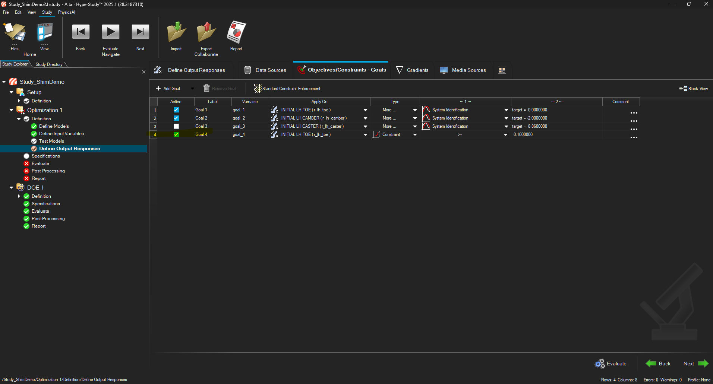Click the Standard Constraint Enforcement icon

257,88
